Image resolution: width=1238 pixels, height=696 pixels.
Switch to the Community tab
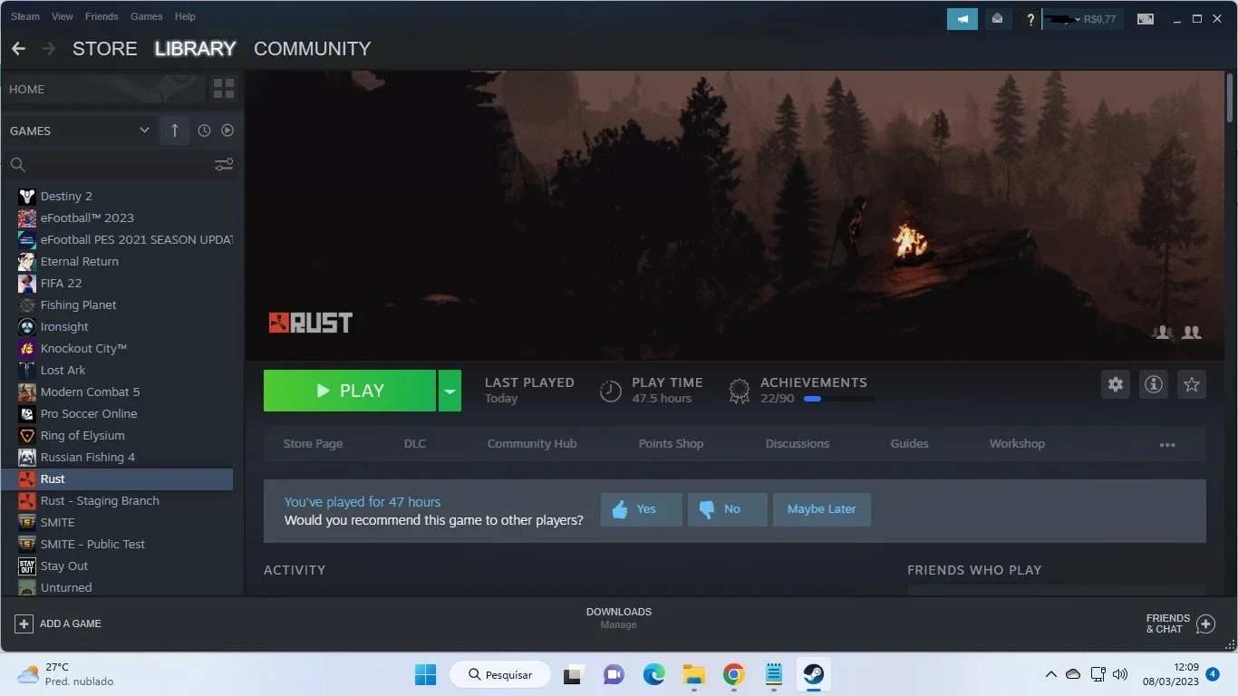tap(313, 49)
